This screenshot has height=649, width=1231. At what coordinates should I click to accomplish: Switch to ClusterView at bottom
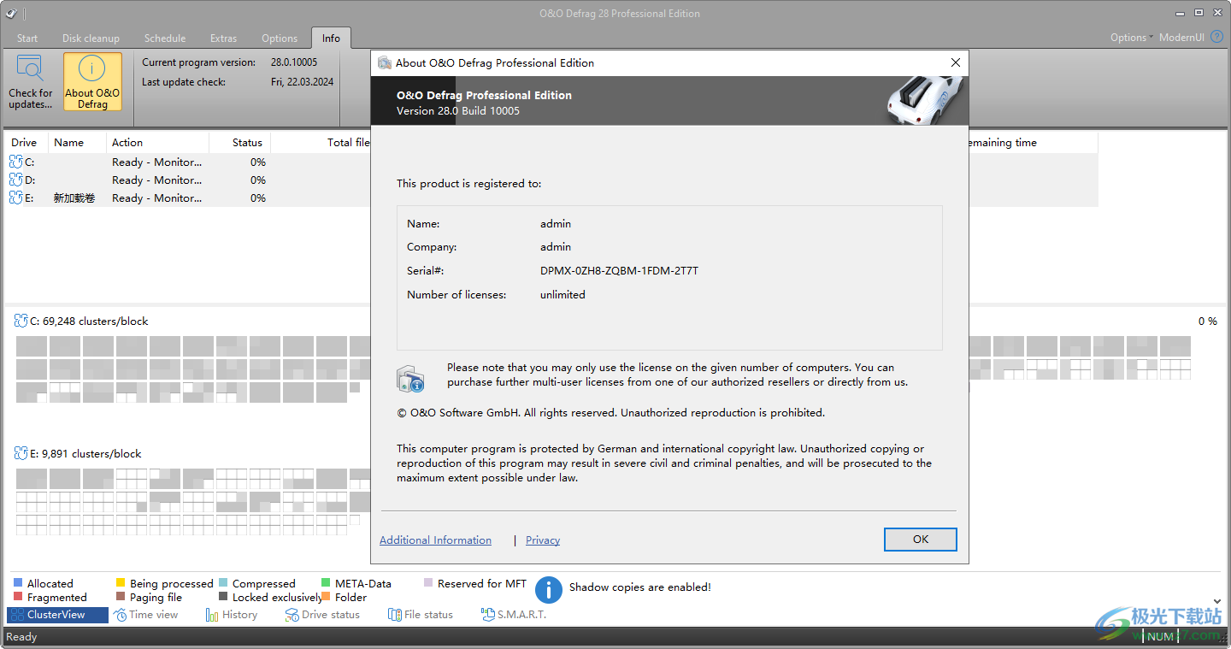pyautogui.click(x=57, y=615)
